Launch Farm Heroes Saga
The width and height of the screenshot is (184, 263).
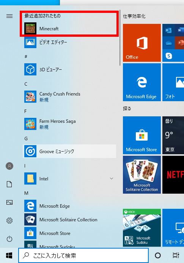tap(69, 124)
